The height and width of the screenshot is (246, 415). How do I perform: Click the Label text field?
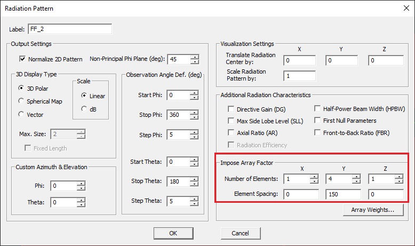(69, 29)
